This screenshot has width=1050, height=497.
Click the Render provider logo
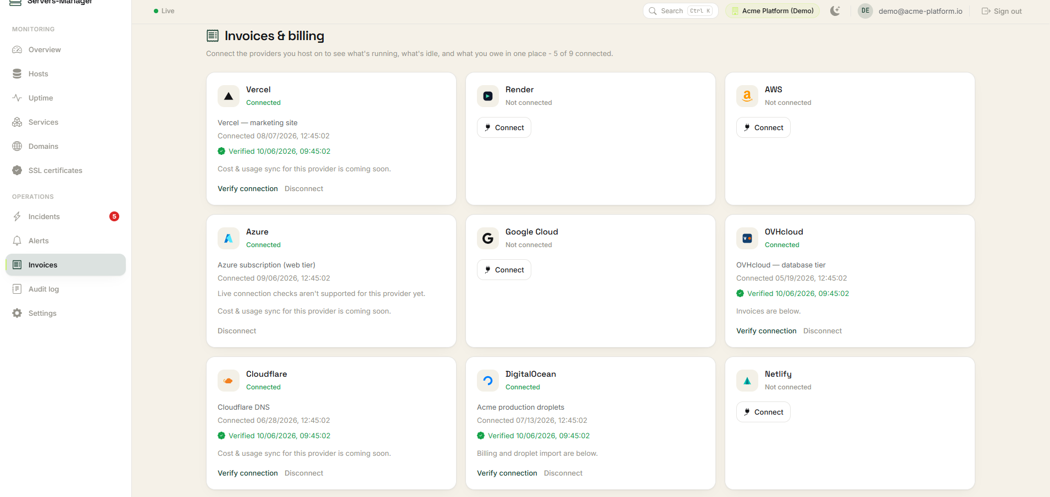tap(488, 96)
